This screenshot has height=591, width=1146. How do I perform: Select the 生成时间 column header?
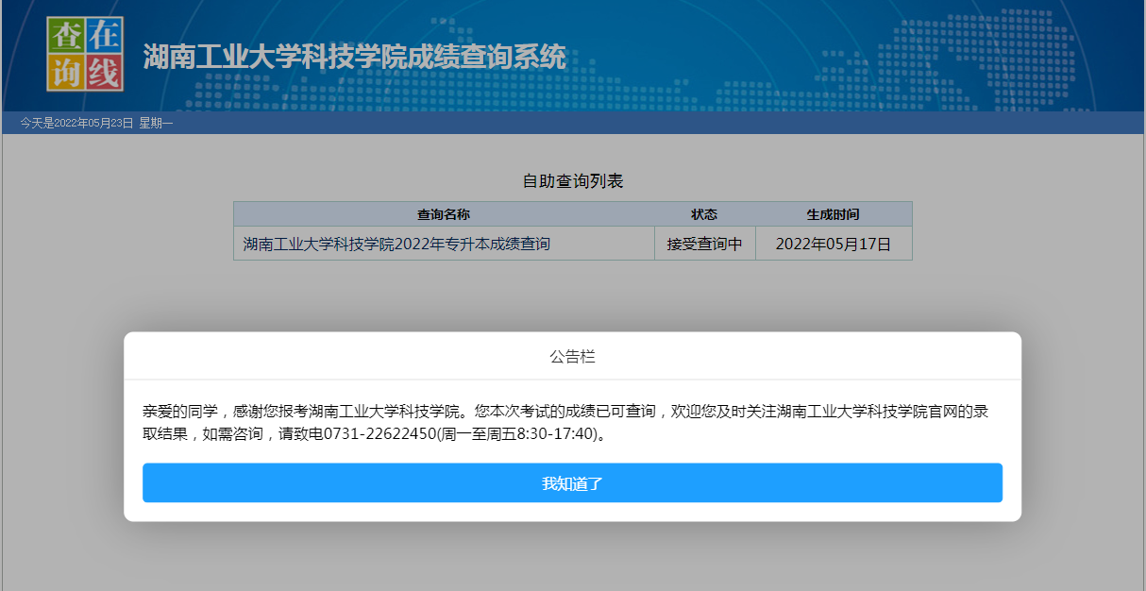tap(834, 213)
